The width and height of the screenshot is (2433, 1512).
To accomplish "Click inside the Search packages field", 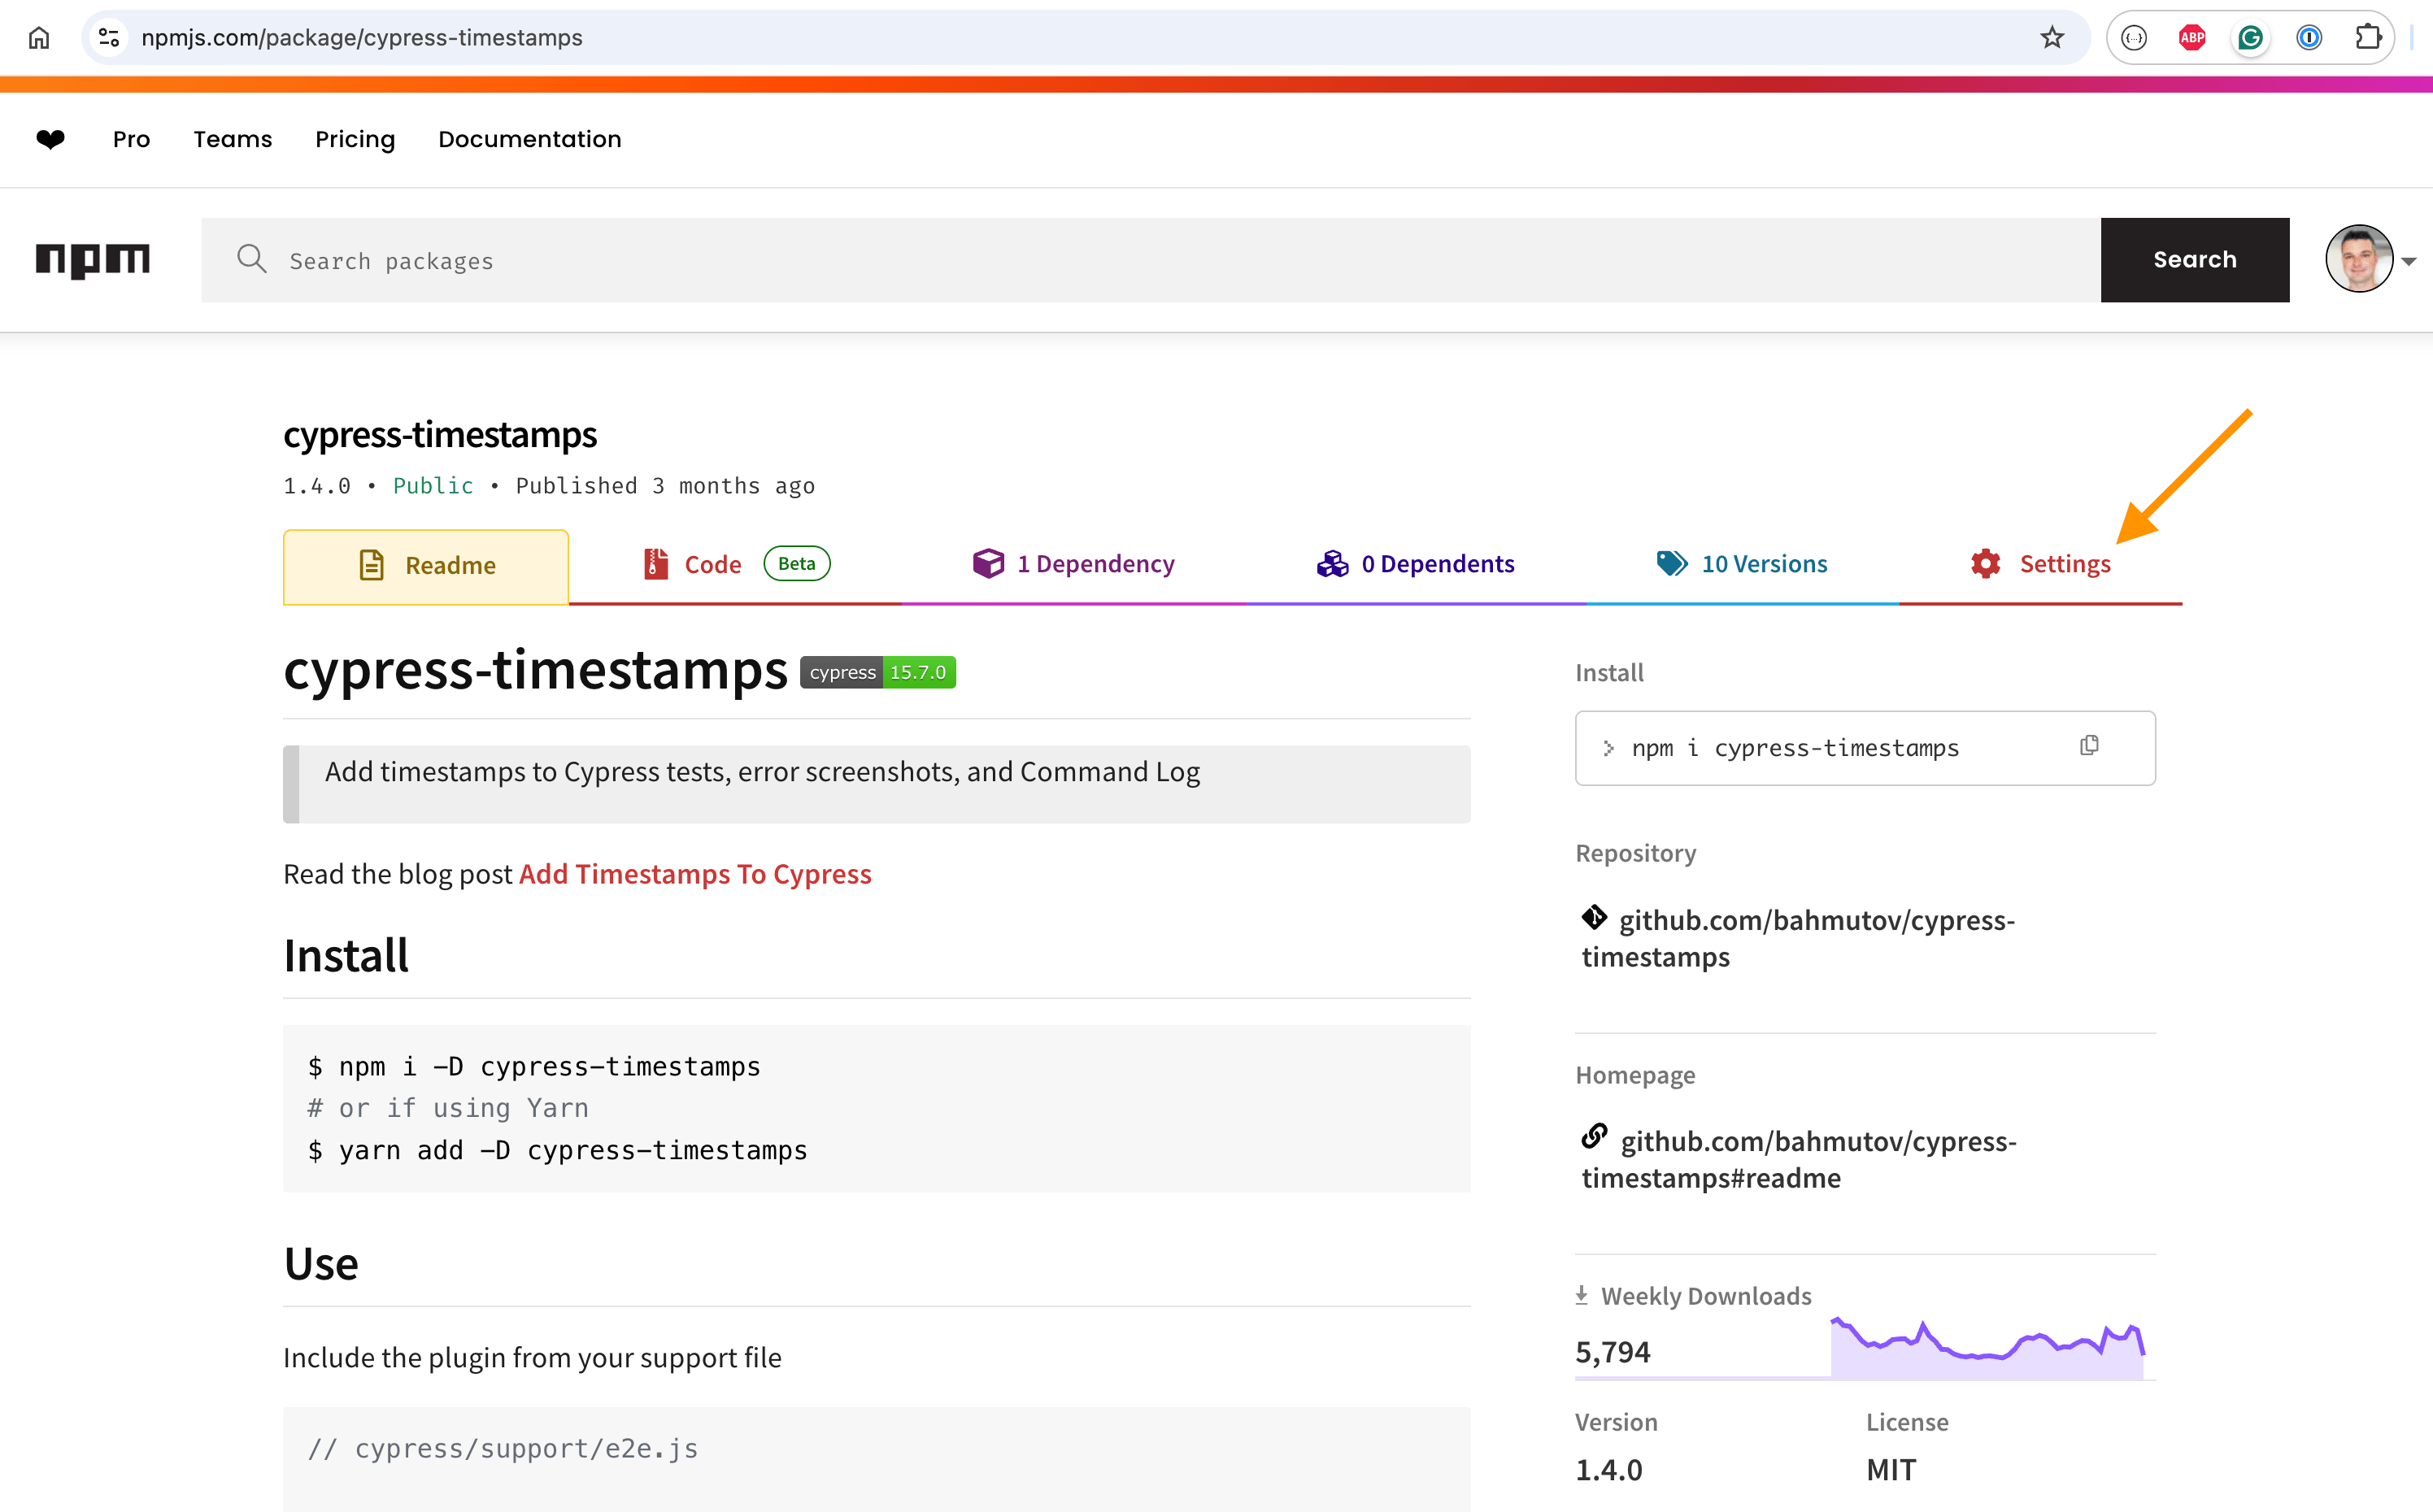I will coord(700,260).
